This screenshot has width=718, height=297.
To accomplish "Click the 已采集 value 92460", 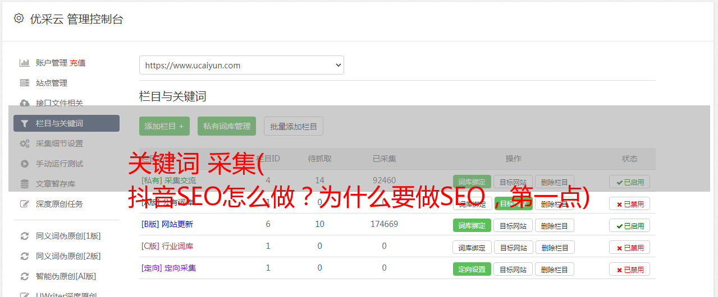I will coord(384,180).
